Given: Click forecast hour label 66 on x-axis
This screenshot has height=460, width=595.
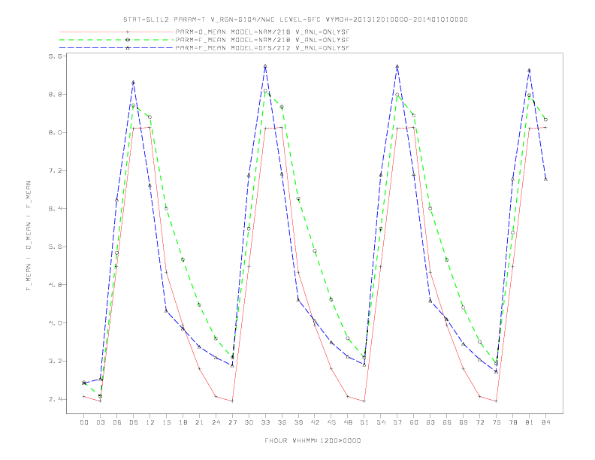Looking at the screenshot, I should (447, 422).
